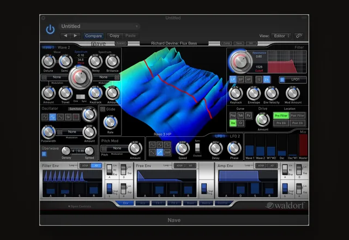
Task: Click the Detune knob
Action: pyautogui.click(x=49, y=62)
